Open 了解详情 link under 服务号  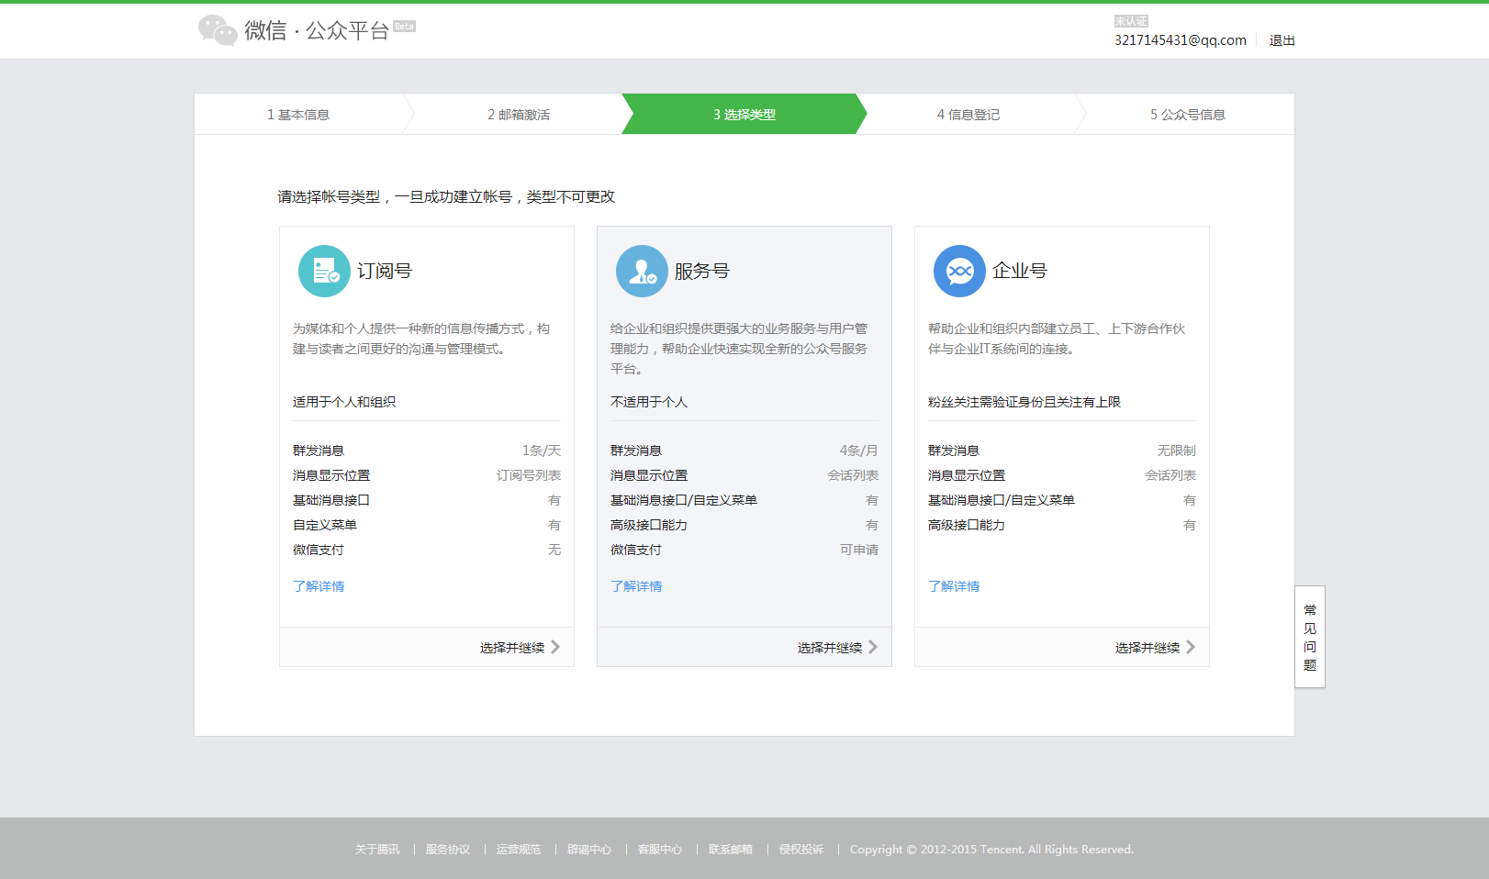coord(636,586)
